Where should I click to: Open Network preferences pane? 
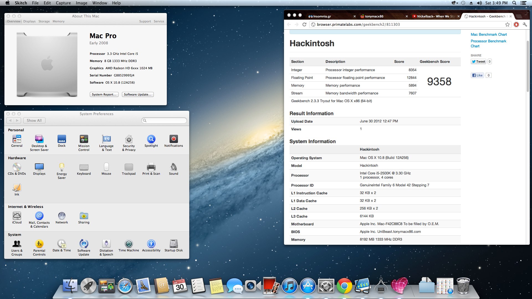click(x=62, y=218)
